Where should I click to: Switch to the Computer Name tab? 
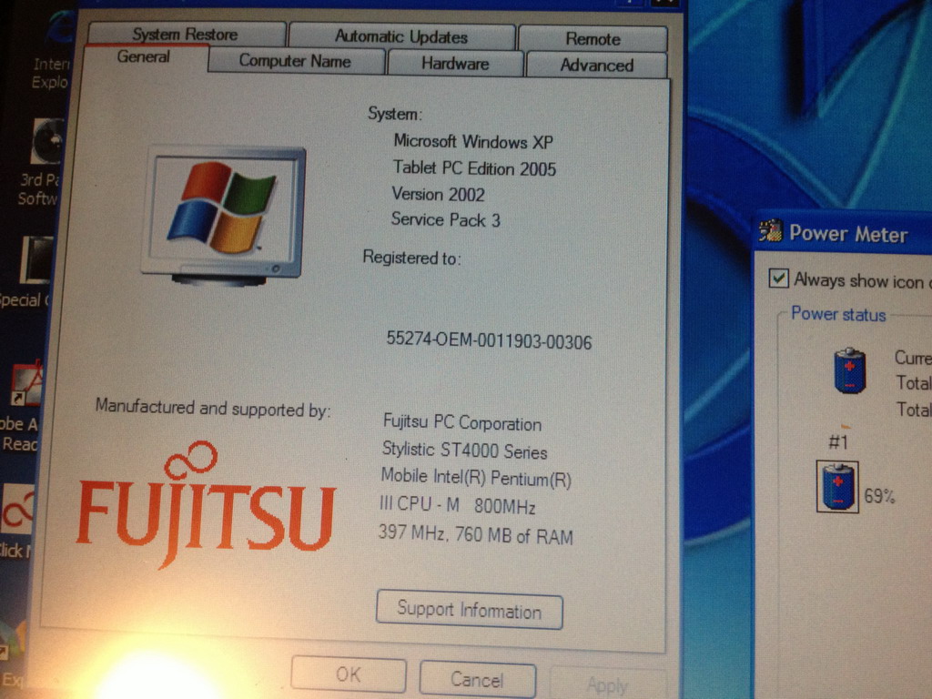point(294,61)
